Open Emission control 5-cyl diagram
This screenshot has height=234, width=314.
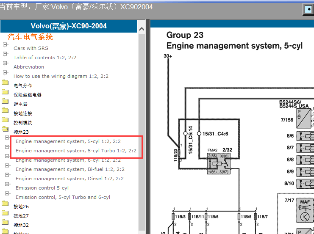(x=42, y=188)
